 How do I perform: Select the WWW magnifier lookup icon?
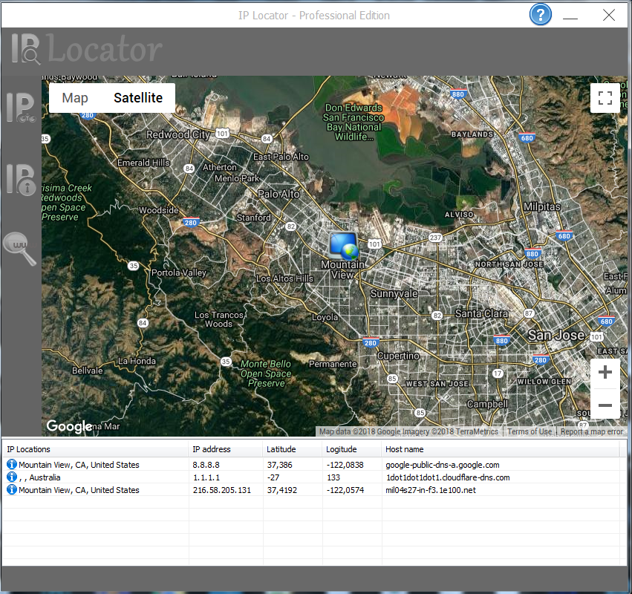[20, 248]
